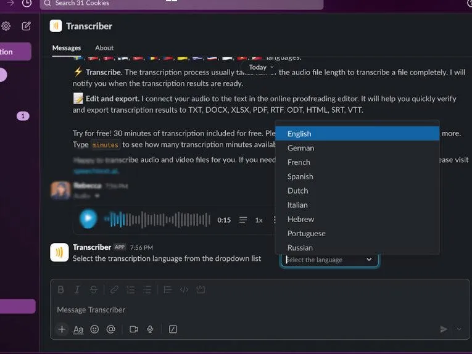Switch to the Messages tab
The image size is (472, 354).
coord(67,48)
